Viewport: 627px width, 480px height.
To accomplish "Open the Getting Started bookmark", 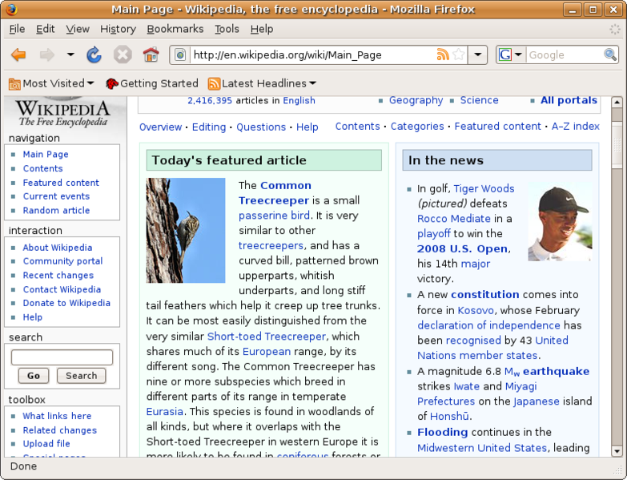I will 152,83.
